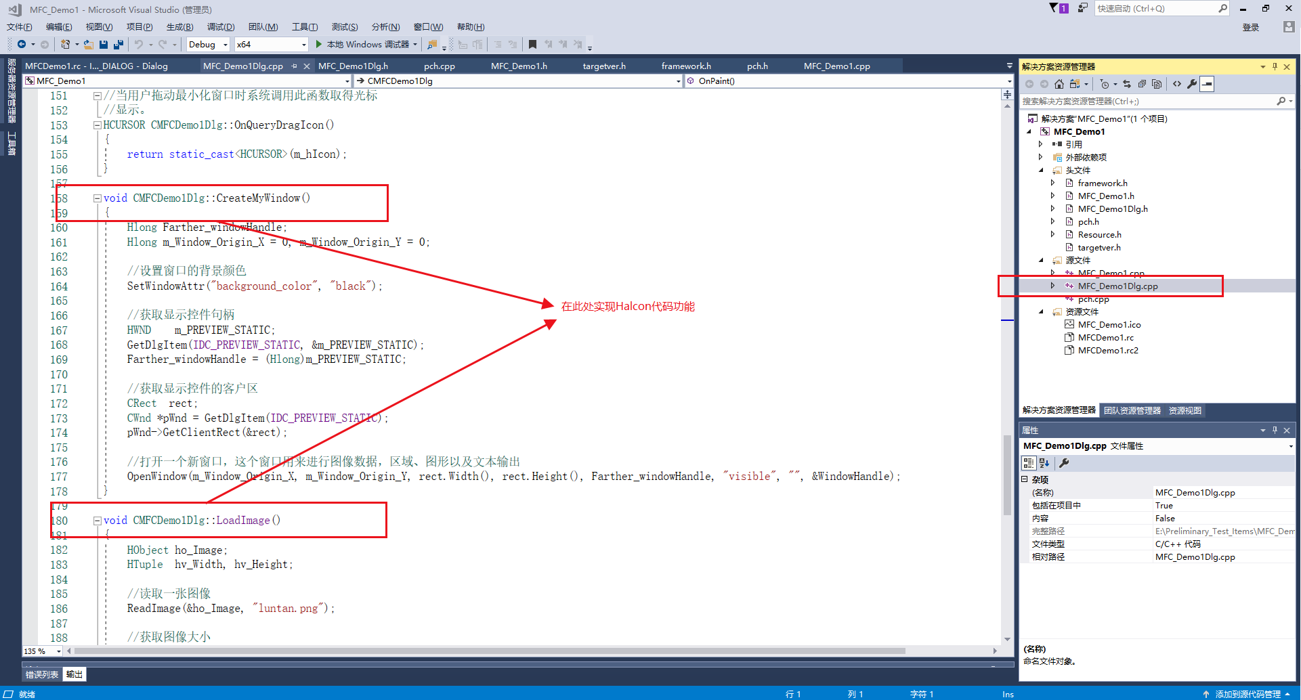1301x700 pixels.
Task: Open the MFC_Demo1 scope dropdown
Action: click(x=188, y=81)
